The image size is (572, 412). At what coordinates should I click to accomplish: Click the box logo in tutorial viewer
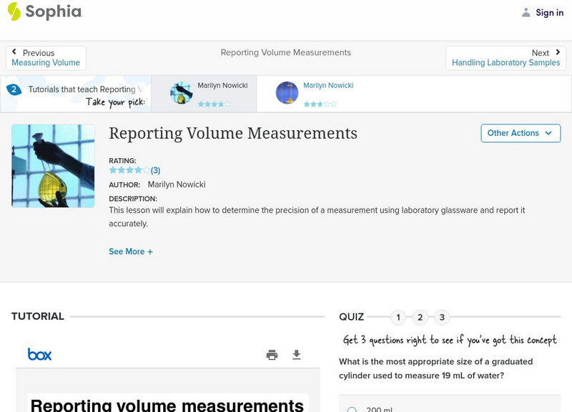pos(39,354)
